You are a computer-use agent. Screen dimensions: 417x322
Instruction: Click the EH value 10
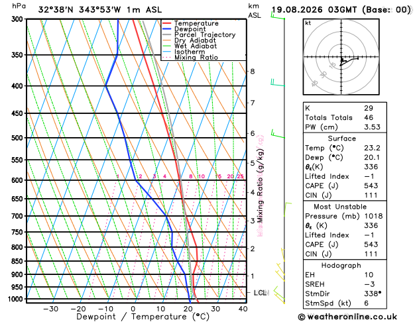(369, 275)
